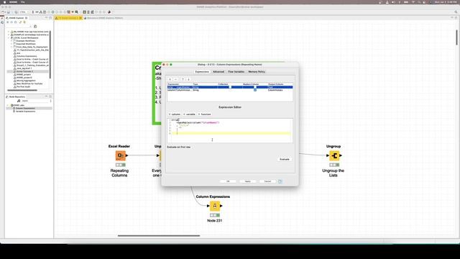The image size is (460, 259).
Task: Click the Node Repository search magnifier icon
Action: (x=19, y=101)
